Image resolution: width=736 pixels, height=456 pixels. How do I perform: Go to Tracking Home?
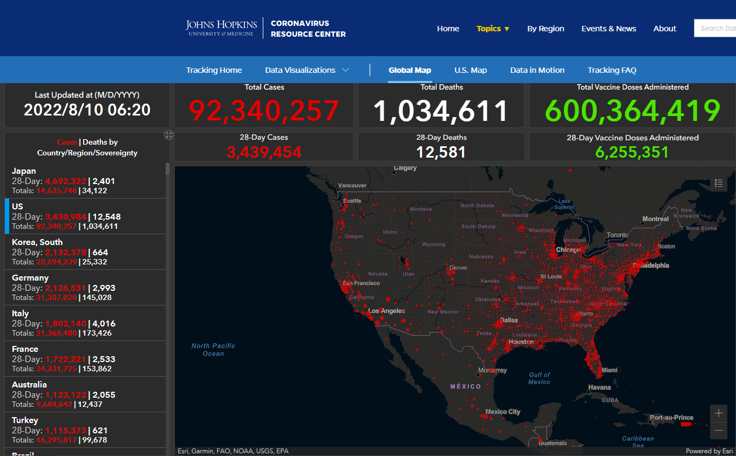click(214, 70)
